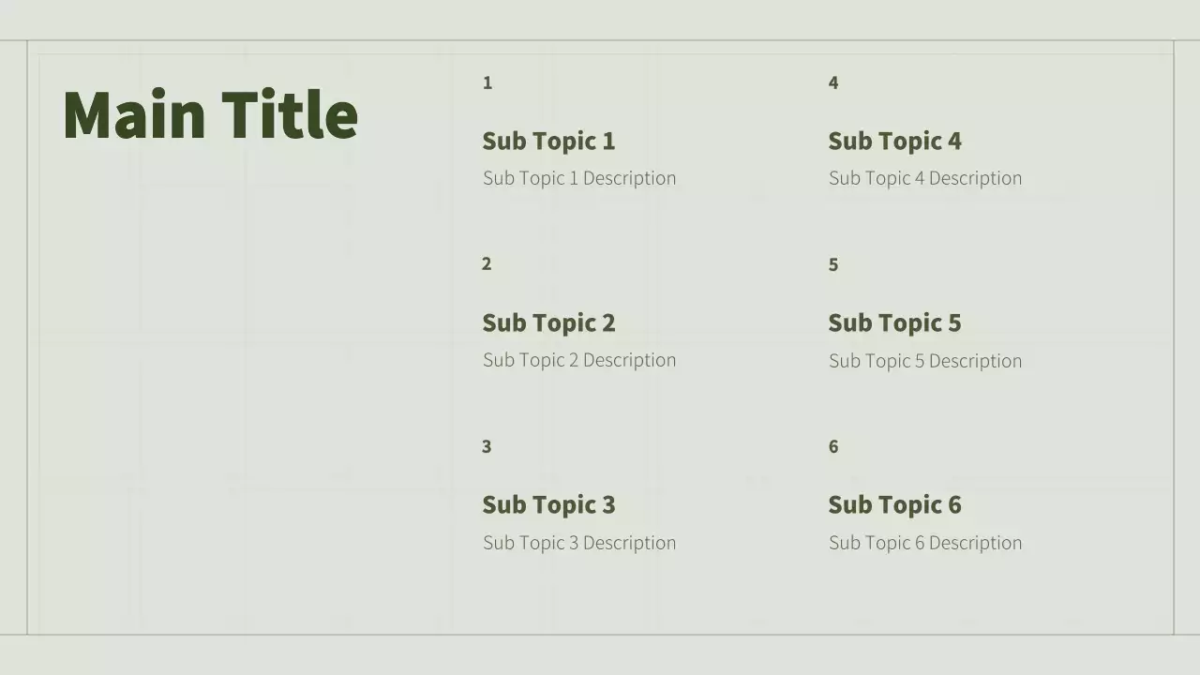The width and height of the screenshot is (1200, 675).
Task: Click the Main Title heading text
Action: [210, 115]
